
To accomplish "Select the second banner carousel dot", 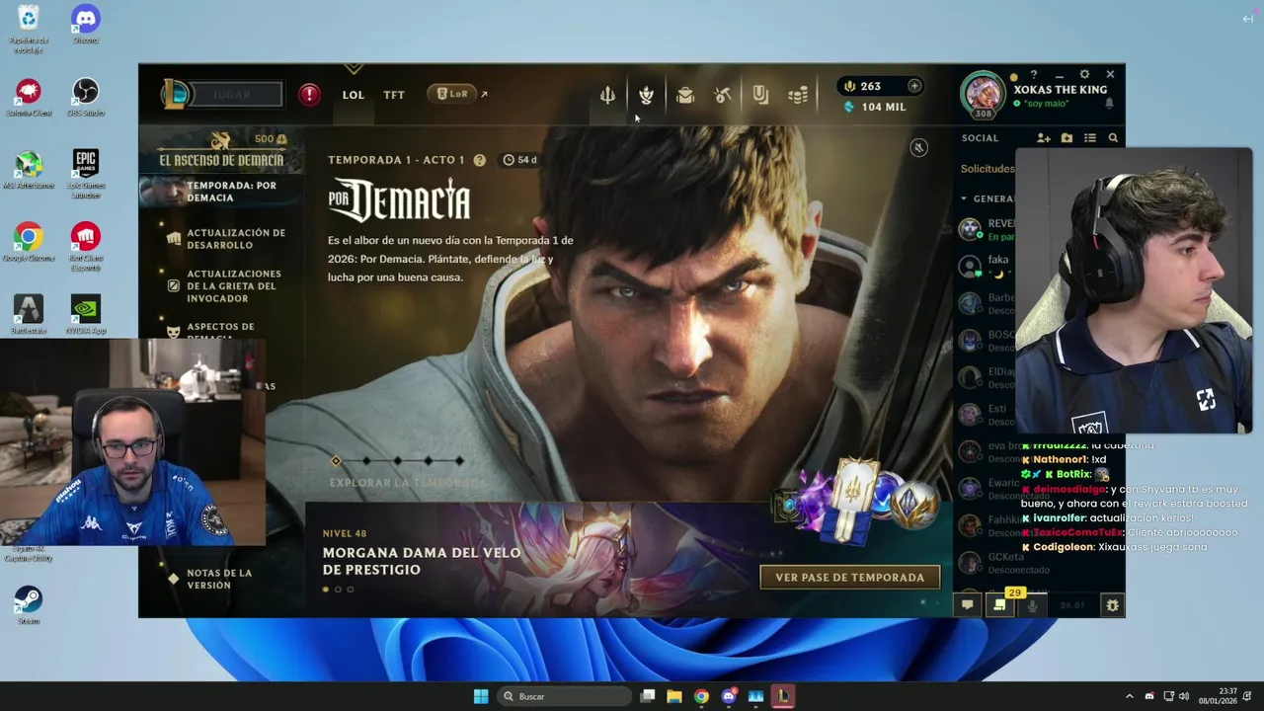I will click(338, 590).
